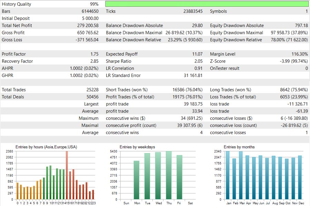Viewport: 310px width, 206px height.
Task: Click the Initial Deposit value 5 000.00
Action: 90,18
